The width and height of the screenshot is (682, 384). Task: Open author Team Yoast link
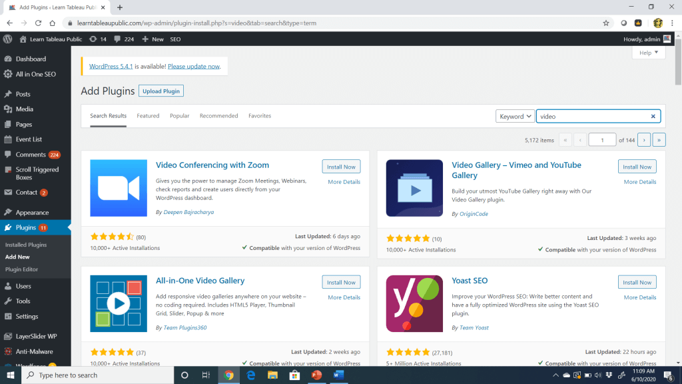pos(474,327)
